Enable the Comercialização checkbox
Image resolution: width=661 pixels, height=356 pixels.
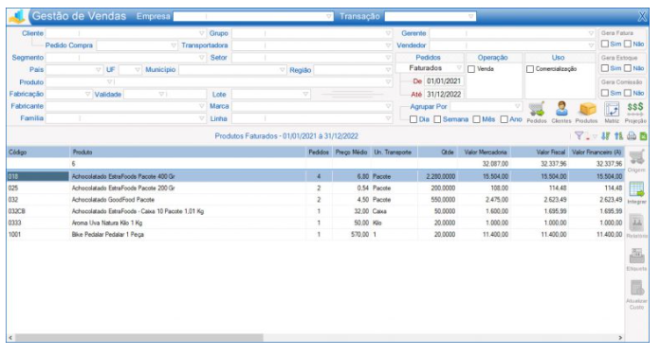click(x=530, y=69)
